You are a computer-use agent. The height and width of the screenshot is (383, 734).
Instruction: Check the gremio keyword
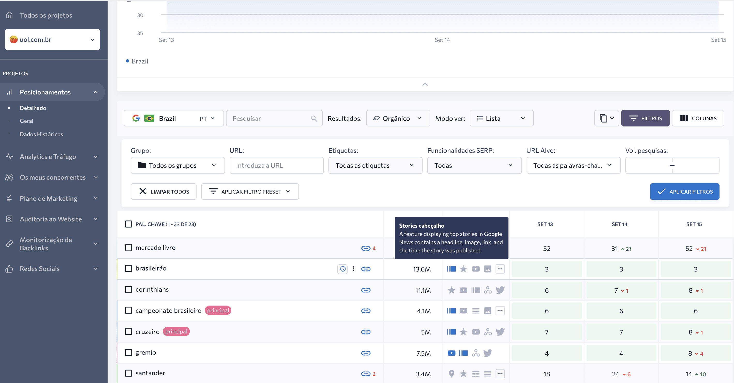point(129,353)
